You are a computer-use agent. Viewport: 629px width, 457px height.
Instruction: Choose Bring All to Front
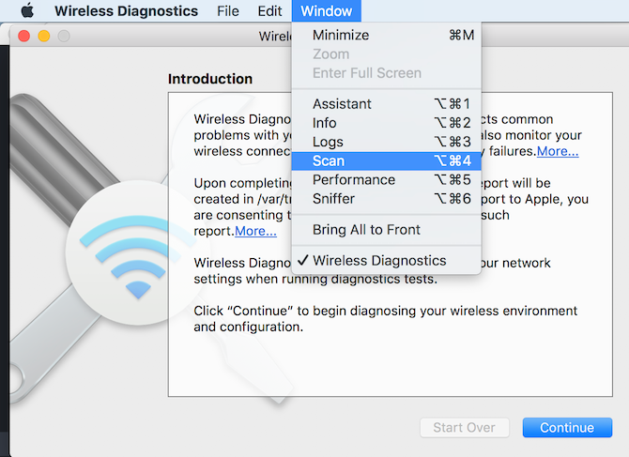click(x=366, y=230)
